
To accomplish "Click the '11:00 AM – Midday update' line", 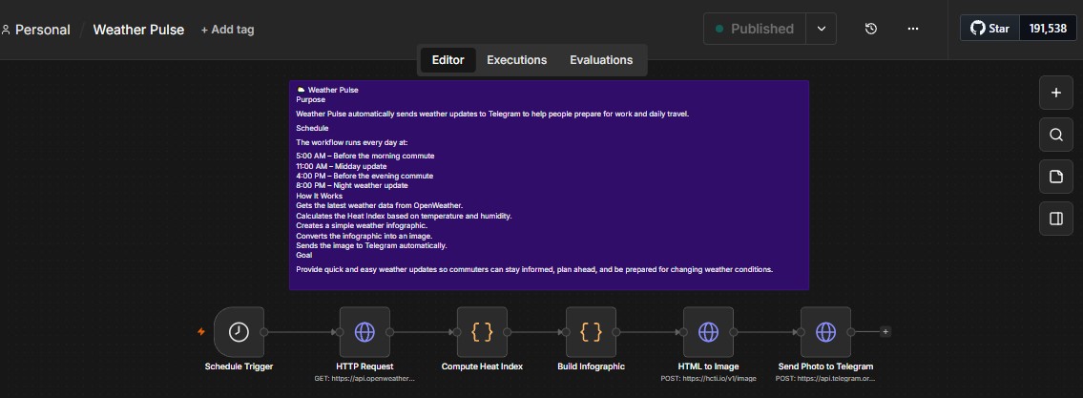I will (342, 166).
